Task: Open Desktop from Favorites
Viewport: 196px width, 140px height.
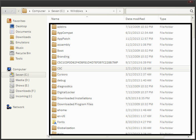Action: tap(21, 26)
